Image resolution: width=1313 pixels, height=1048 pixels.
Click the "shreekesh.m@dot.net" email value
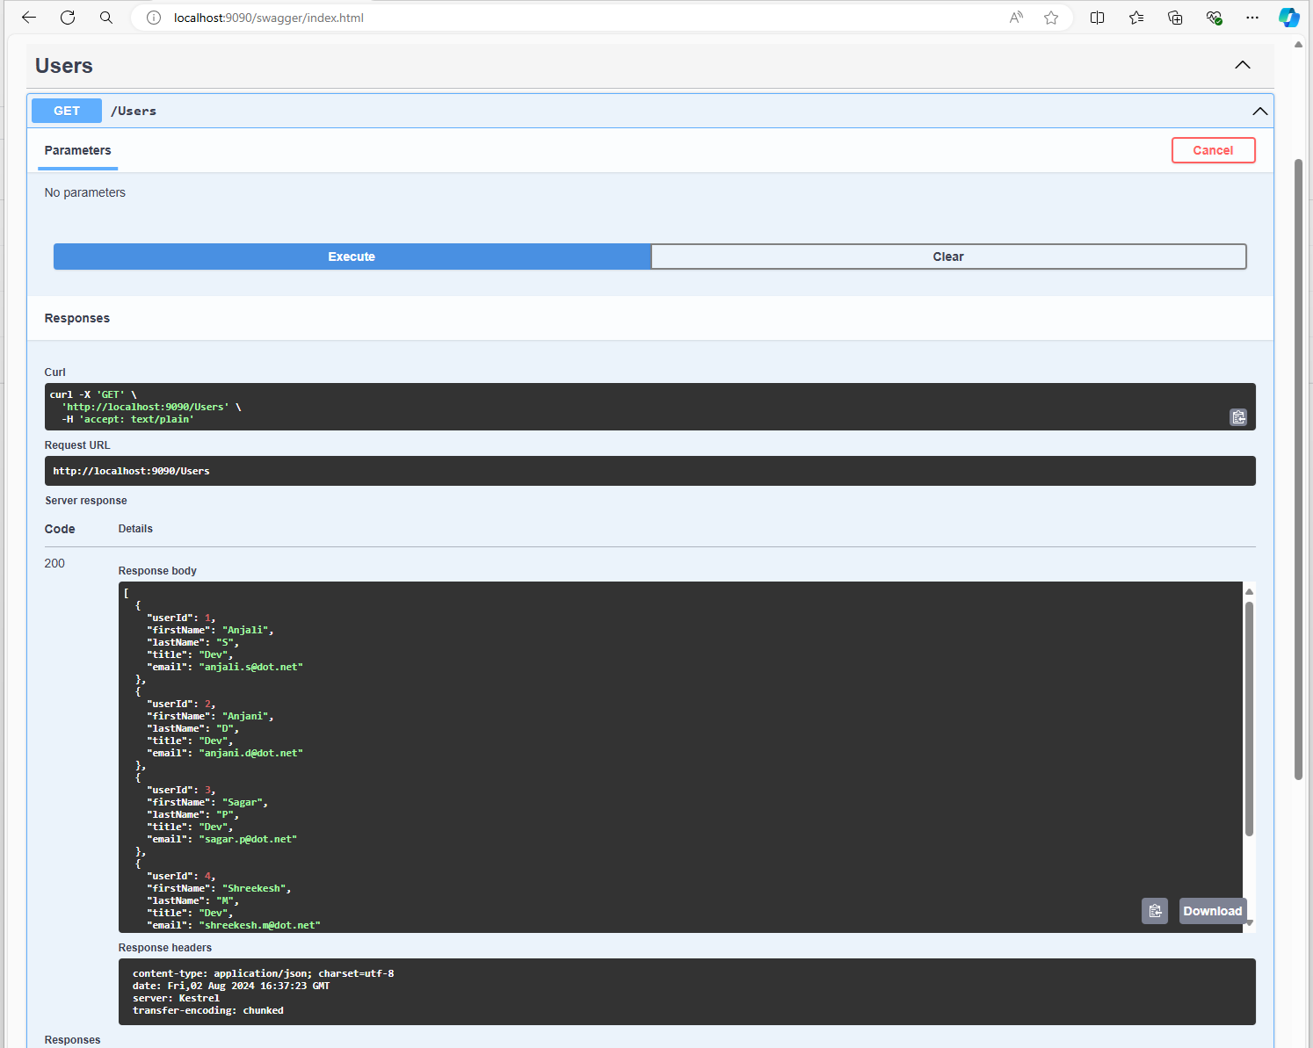[259, 925]
